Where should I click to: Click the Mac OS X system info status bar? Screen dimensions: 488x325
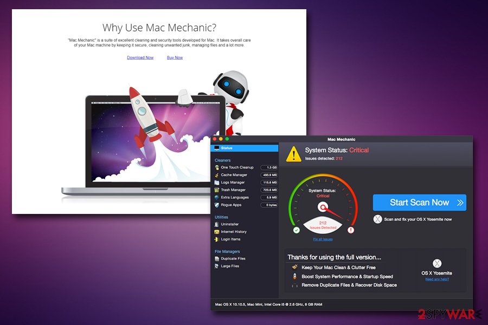click(x=268, y=304)
